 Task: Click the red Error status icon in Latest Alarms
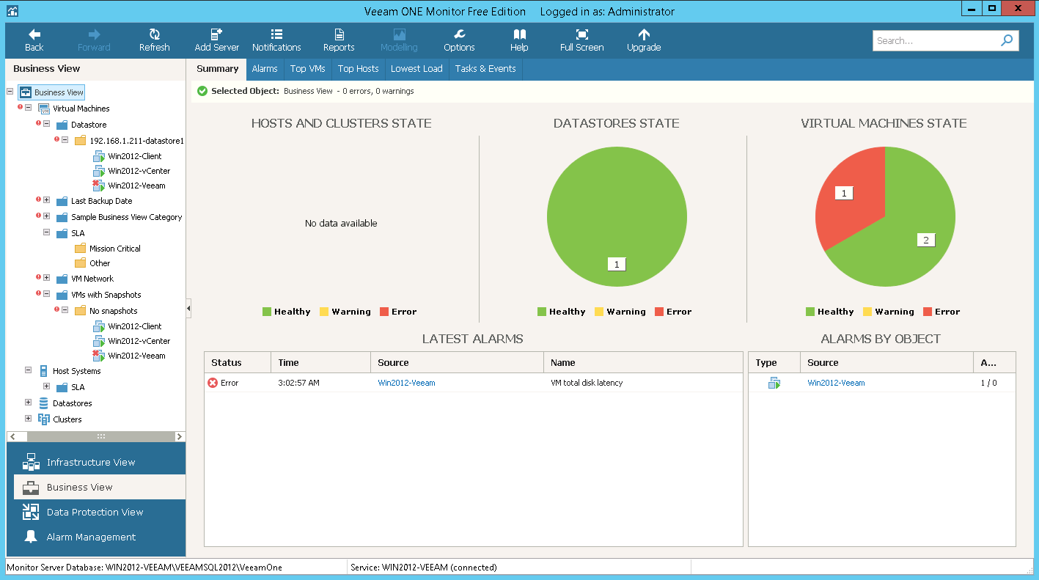[213, 383]
